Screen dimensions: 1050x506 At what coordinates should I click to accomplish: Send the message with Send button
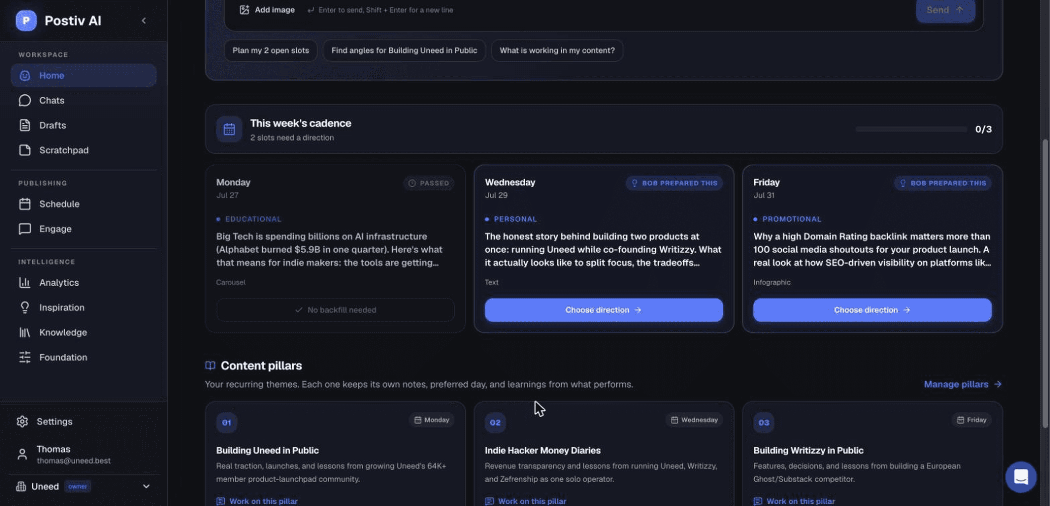945,10
